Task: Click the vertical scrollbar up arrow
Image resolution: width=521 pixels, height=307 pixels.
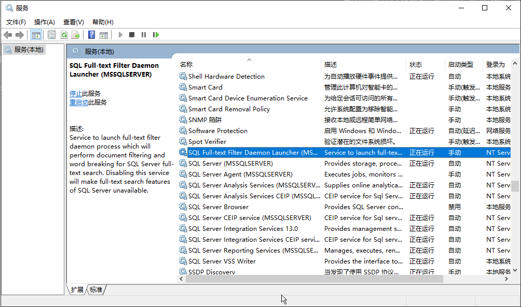Action: [515, 63]
